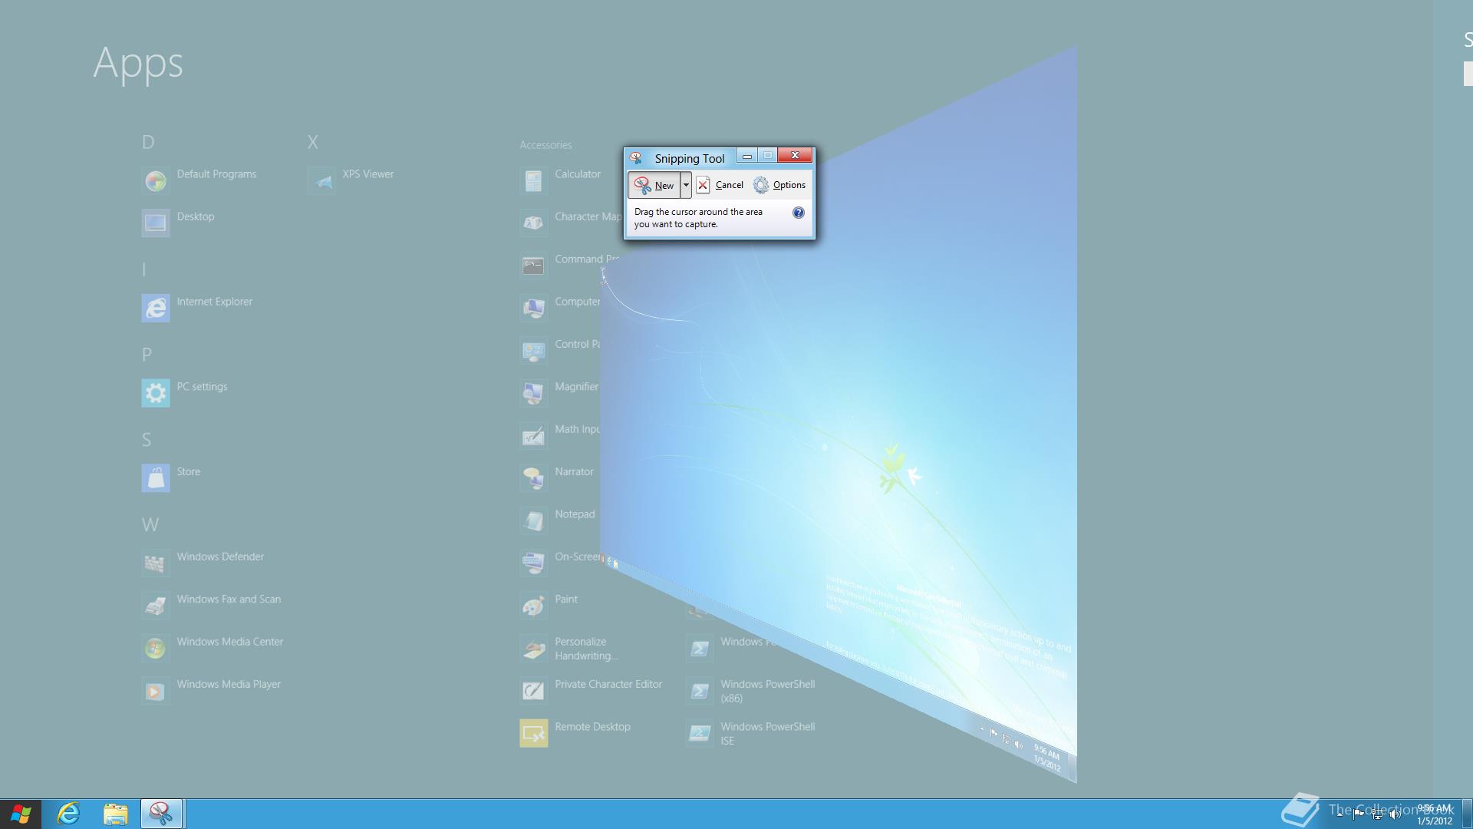
Task: Start a new snip with New button
Action: click(654, 185)
